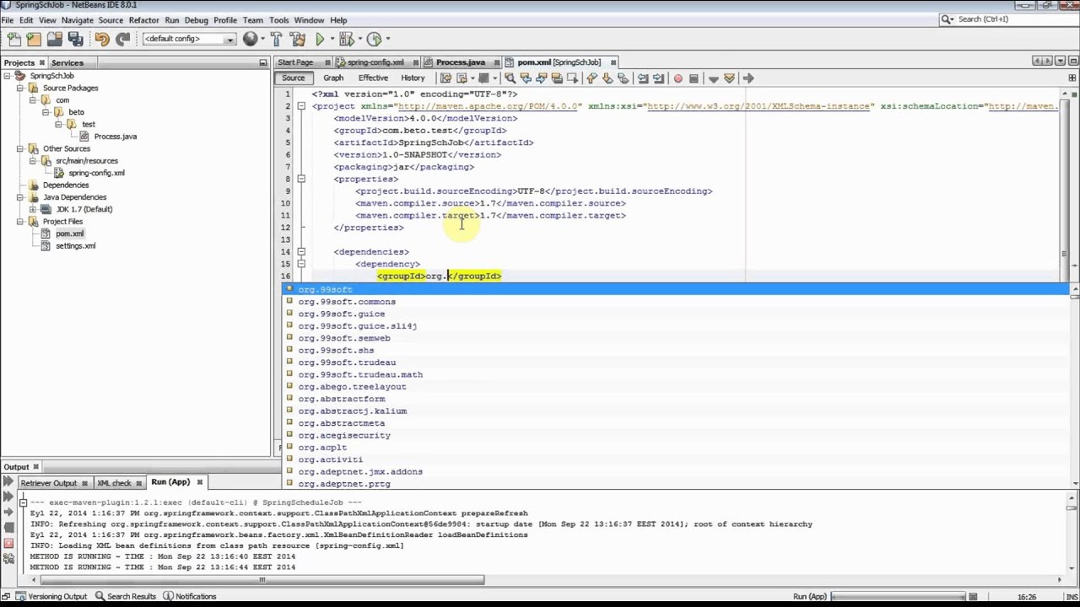Select settings.xml in the project tree
The image size is (1080, 607).
tap(76, 245)
